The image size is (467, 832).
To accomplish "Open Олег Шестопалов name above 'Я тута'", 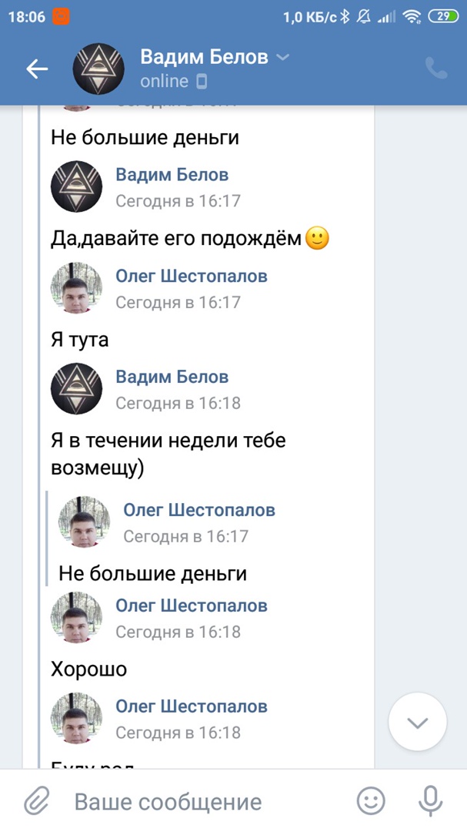I will click(192, 276).
